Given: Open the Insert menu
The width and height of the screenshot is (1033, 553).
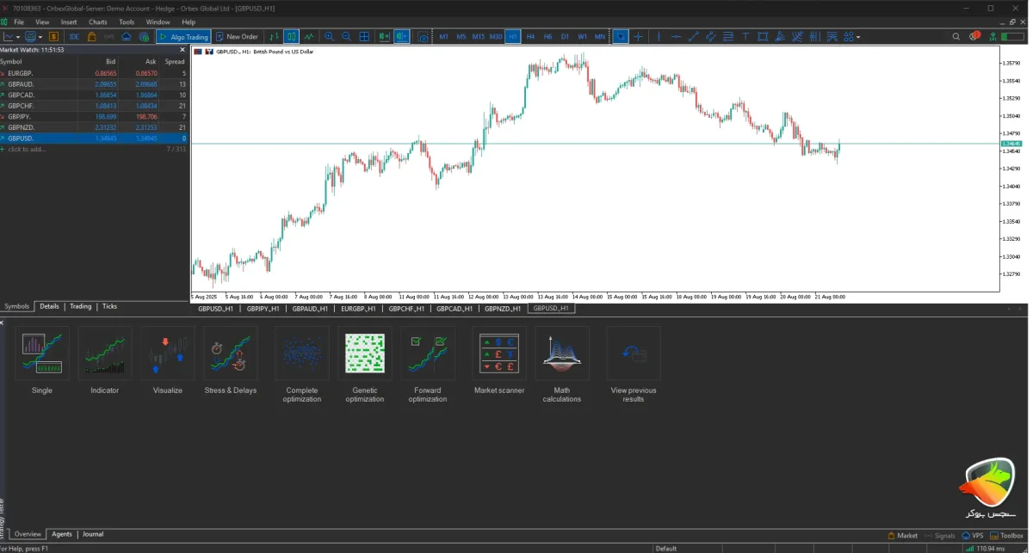Looking at the screenshot, I should point(69,22).
